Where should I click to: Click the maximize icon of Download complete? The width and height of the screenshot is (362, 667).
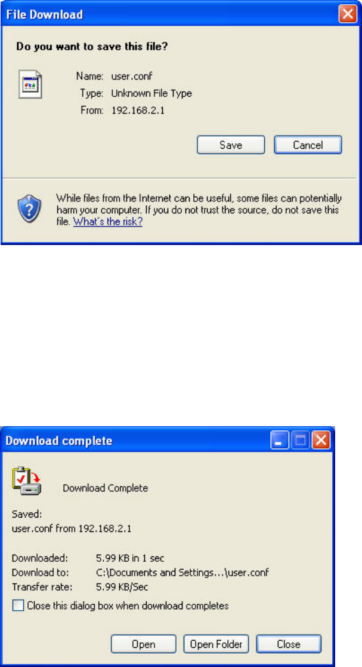tap(300, 440)
